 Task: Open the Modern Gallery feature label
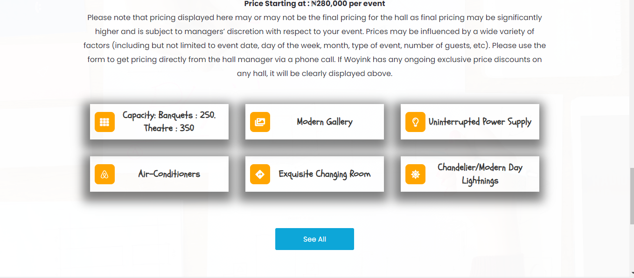(325, 122)
